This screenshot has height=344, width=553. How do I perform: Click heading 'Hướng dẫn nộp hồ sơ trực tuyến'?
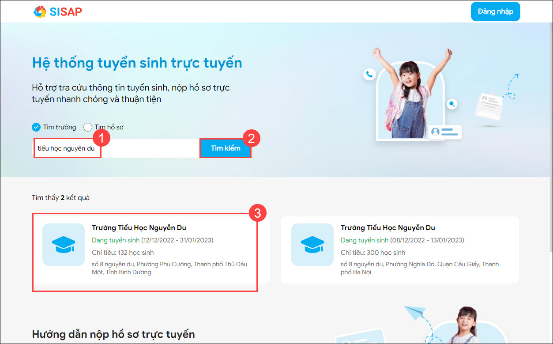(x=113, y=334)
